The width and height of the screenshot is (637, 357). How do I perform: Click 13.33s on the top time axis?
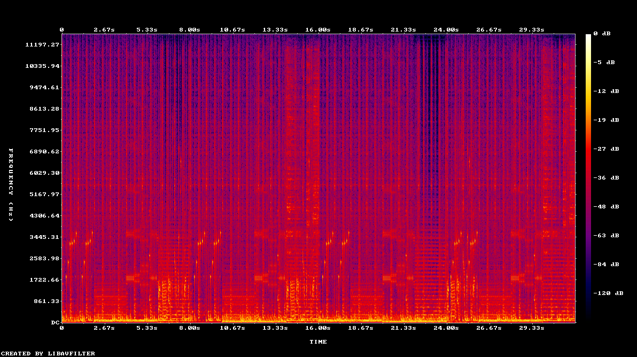[275, 30]
